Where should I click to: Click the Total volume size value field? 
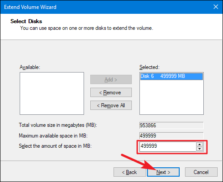click(x=172, y=125)
